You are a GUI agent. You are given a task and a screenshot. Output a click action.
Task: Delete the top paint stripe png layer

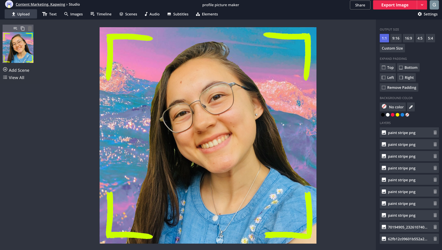[435, 133]
